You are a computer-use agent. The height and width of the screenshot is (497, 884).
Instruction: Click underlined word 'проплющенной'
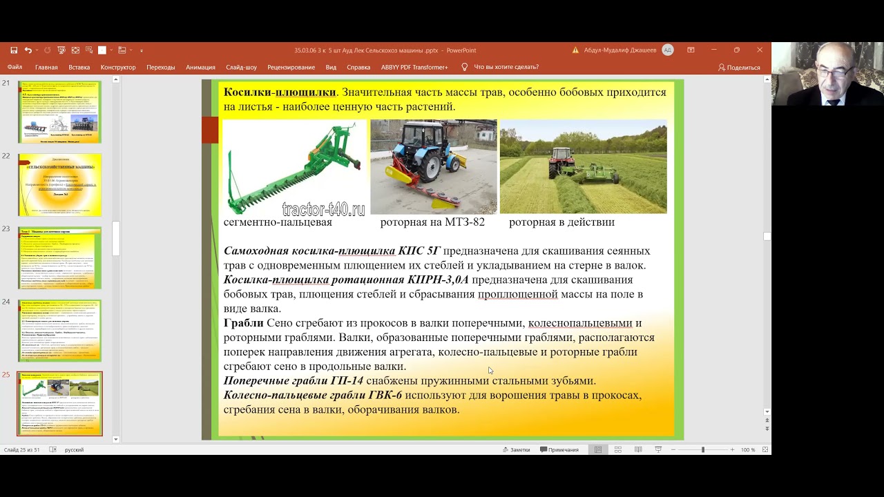pos(517,294)
